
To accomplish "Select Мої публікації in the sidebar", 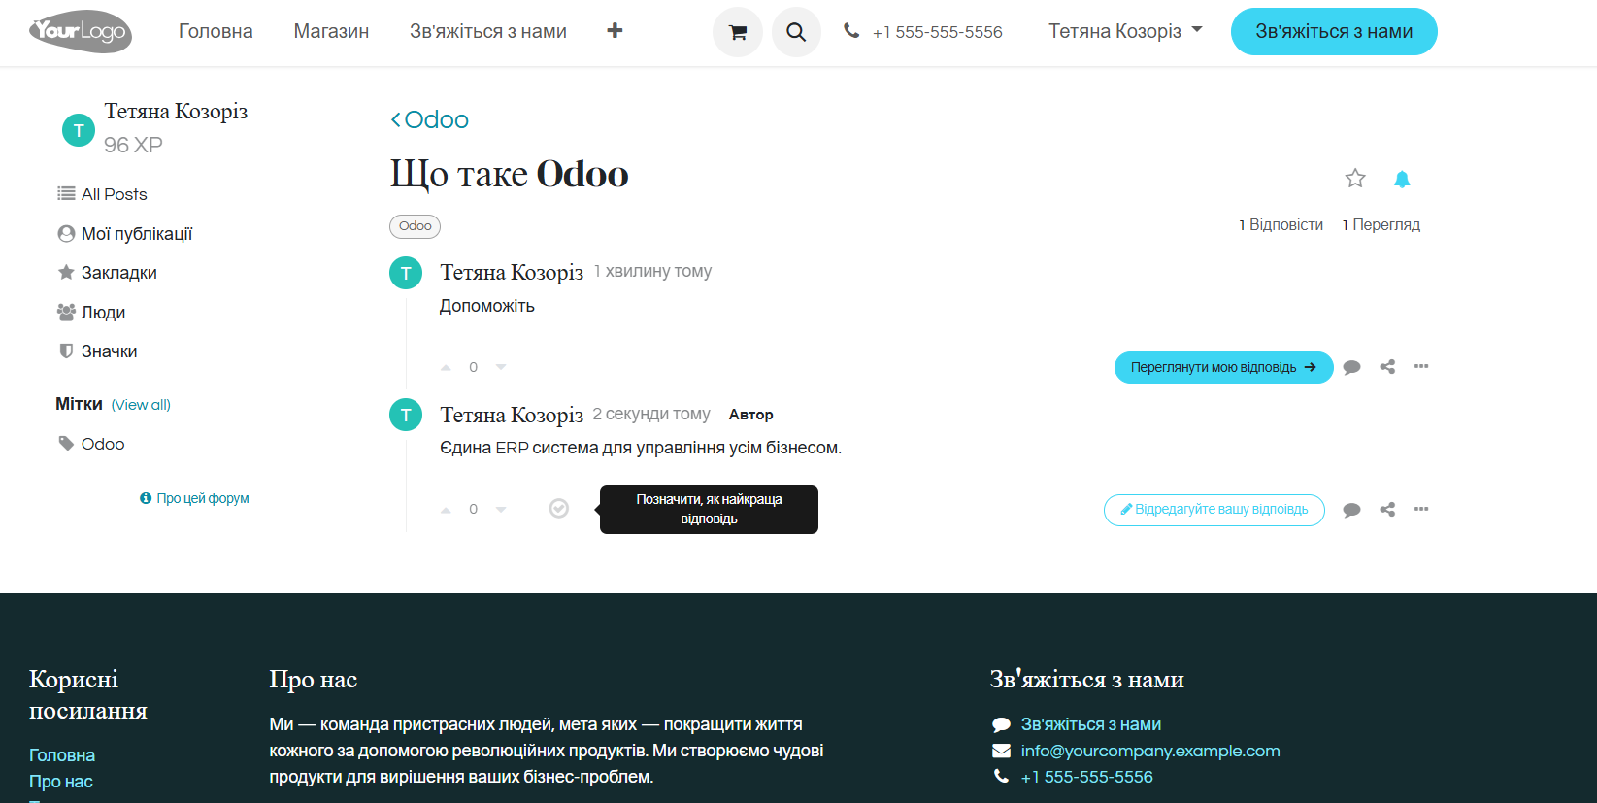I will 136,234.
